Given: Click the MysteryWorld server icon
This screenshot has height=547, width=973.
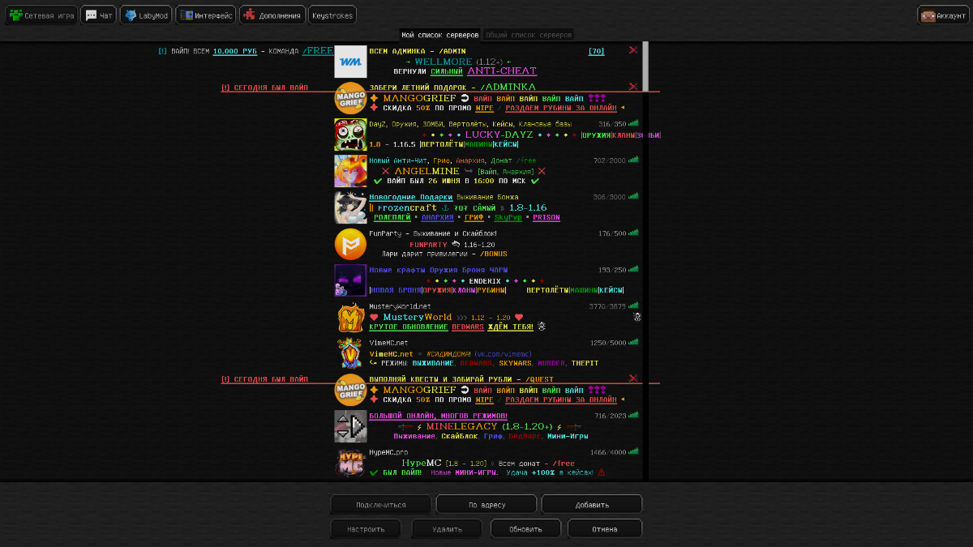Looking at the screenshot, I should 350,317.
